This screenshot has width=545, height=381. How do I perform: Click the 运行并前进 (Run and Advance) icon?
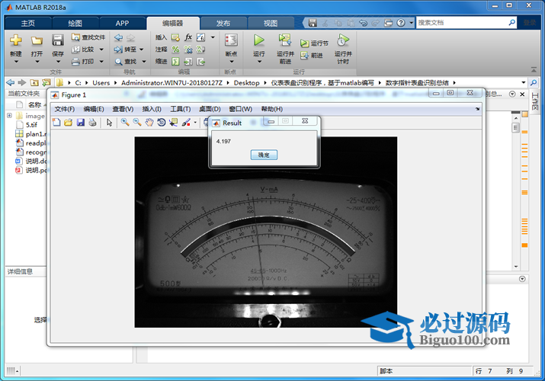(285, 40)
